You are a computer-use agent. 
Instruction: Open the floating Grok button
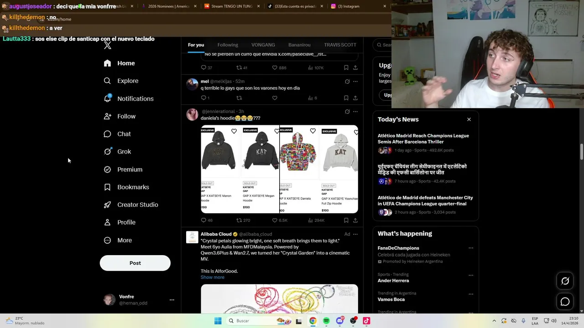565,281
